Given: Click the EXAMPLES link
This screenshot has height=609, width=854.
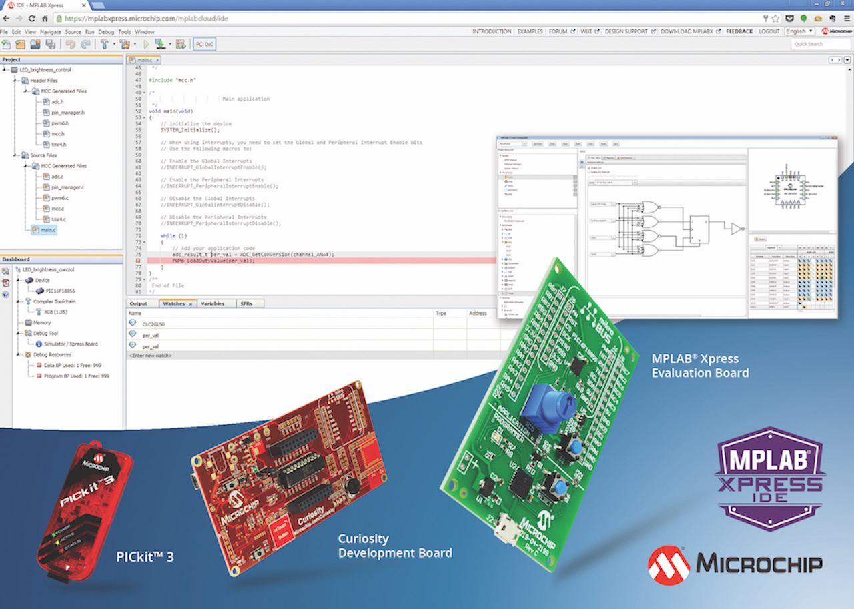Looking at the screenshot, I should click(530, 31).
